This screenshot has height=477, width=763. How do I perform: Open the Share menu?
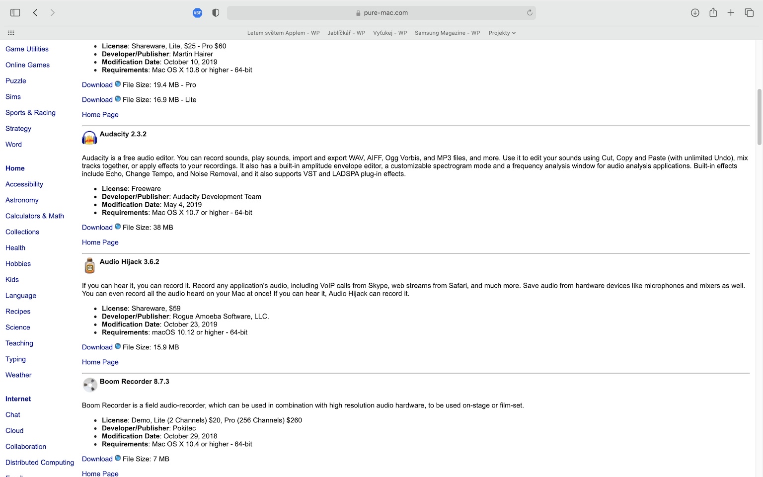713,12
